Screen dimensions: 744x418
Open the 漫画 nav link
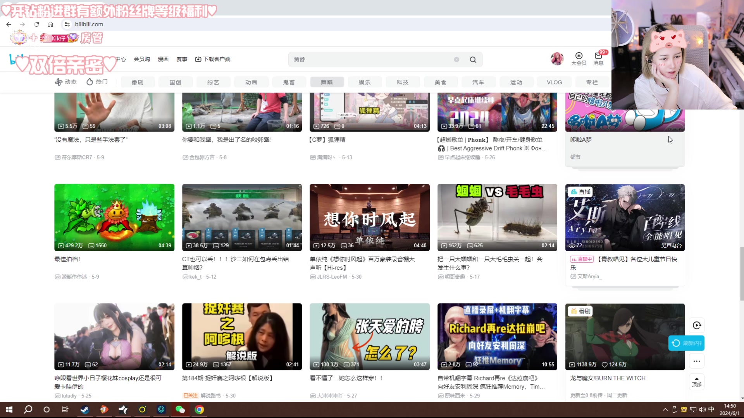point(163,59)
